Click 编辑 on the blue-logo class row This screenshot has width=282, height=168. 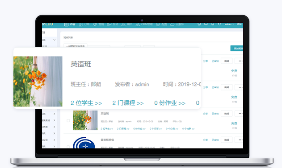click(227, 140)
